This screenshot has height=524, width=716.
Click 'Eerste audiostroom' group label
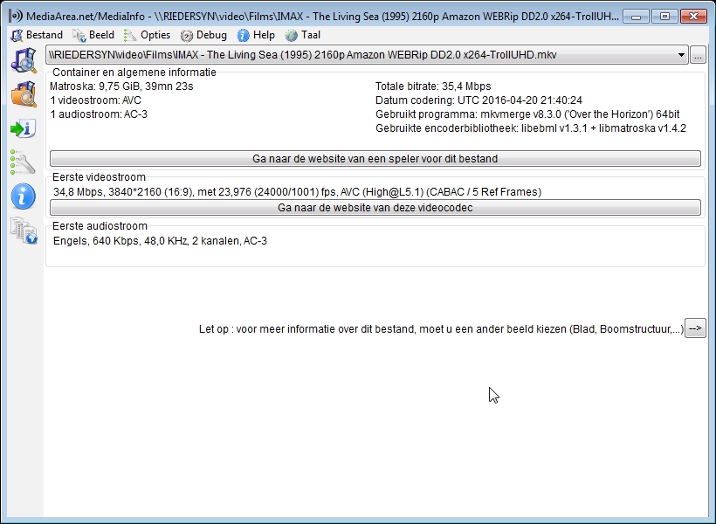click(x=100, y=226)
